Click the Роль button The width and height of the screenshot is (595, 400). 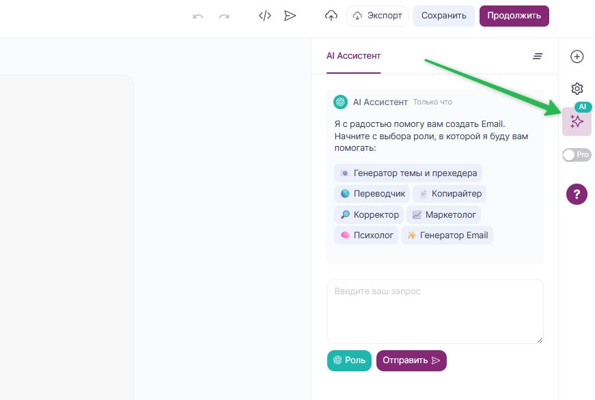pyautogui.click(x=349, y=360)
